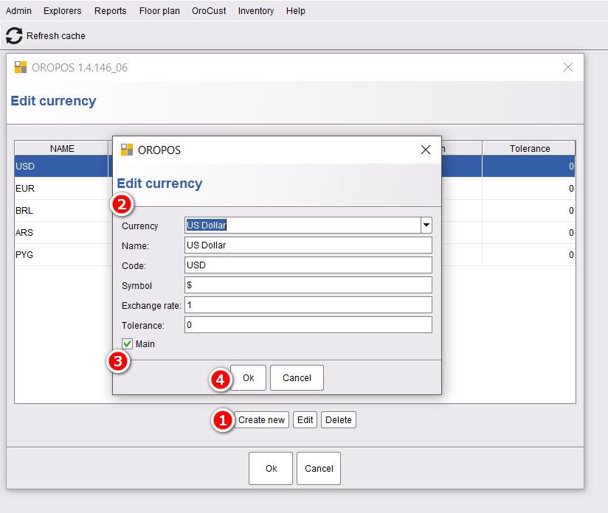Viewport: 608px width, 513px height.
Task: Toggle the Main checkbox
Action: click(x=127, y=343)
